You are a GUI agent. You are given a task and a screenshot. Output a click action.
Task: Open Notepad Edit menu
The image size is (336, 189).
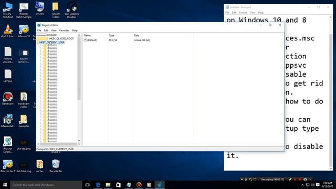coord(234,13)
